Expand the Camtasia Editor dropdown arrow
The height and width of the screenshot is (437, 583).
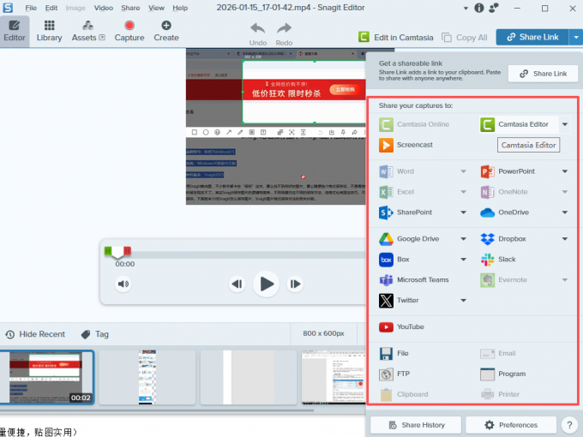565,124
